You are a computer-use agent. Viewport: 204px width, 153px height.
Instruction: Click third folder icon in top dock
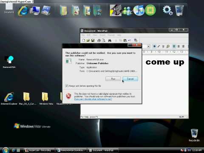[x=87, y=10]
